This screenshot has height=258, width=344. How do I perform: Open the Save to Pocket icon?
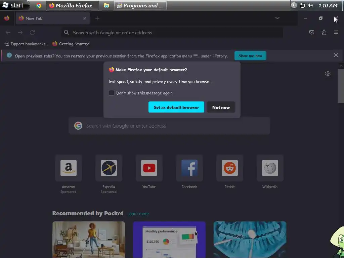[311, 33]
